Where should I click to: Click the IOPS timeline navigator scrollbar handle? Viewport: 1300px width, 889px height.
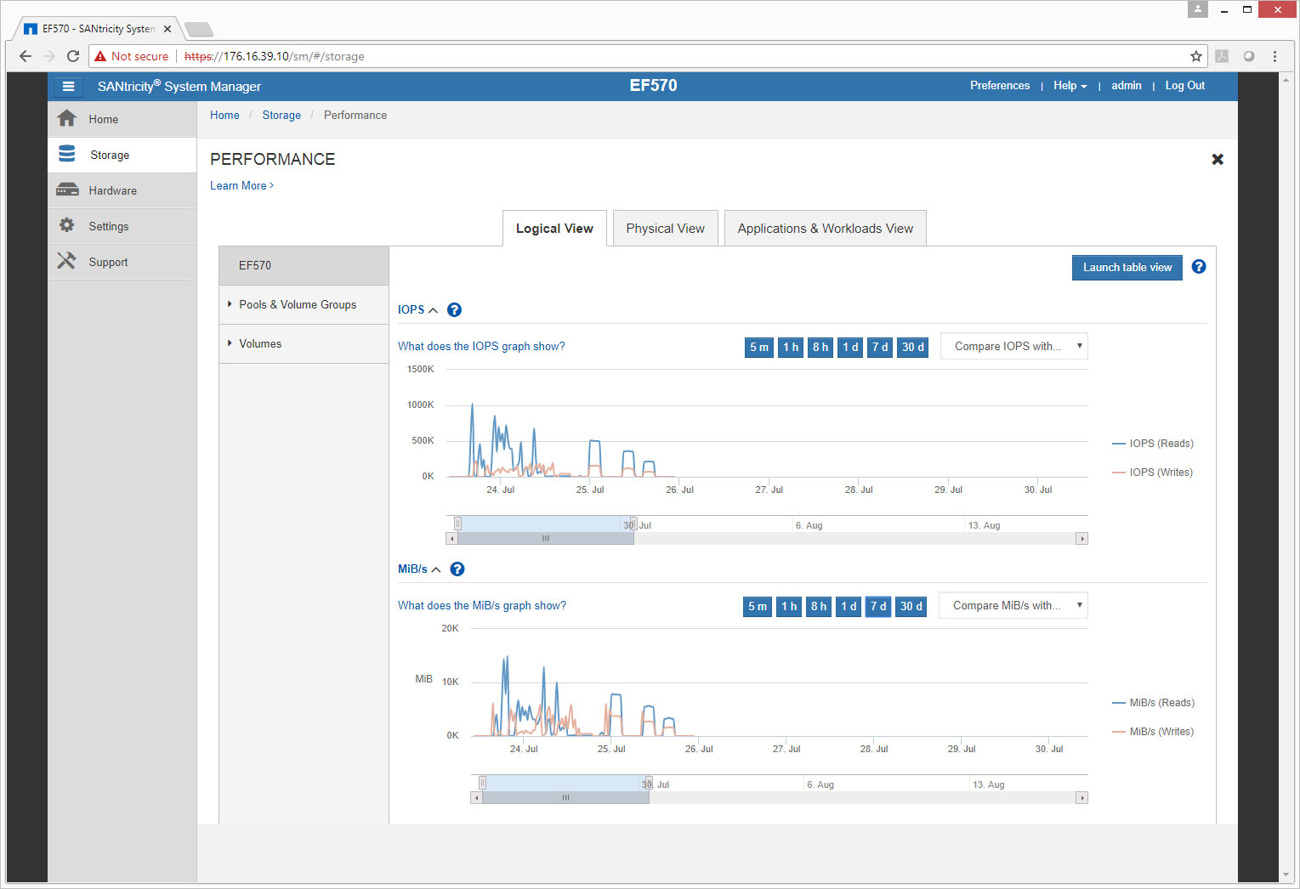coord(545,539)
